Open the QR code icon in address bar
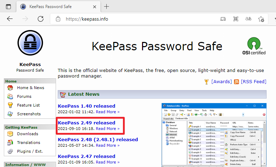 (236, 19)
